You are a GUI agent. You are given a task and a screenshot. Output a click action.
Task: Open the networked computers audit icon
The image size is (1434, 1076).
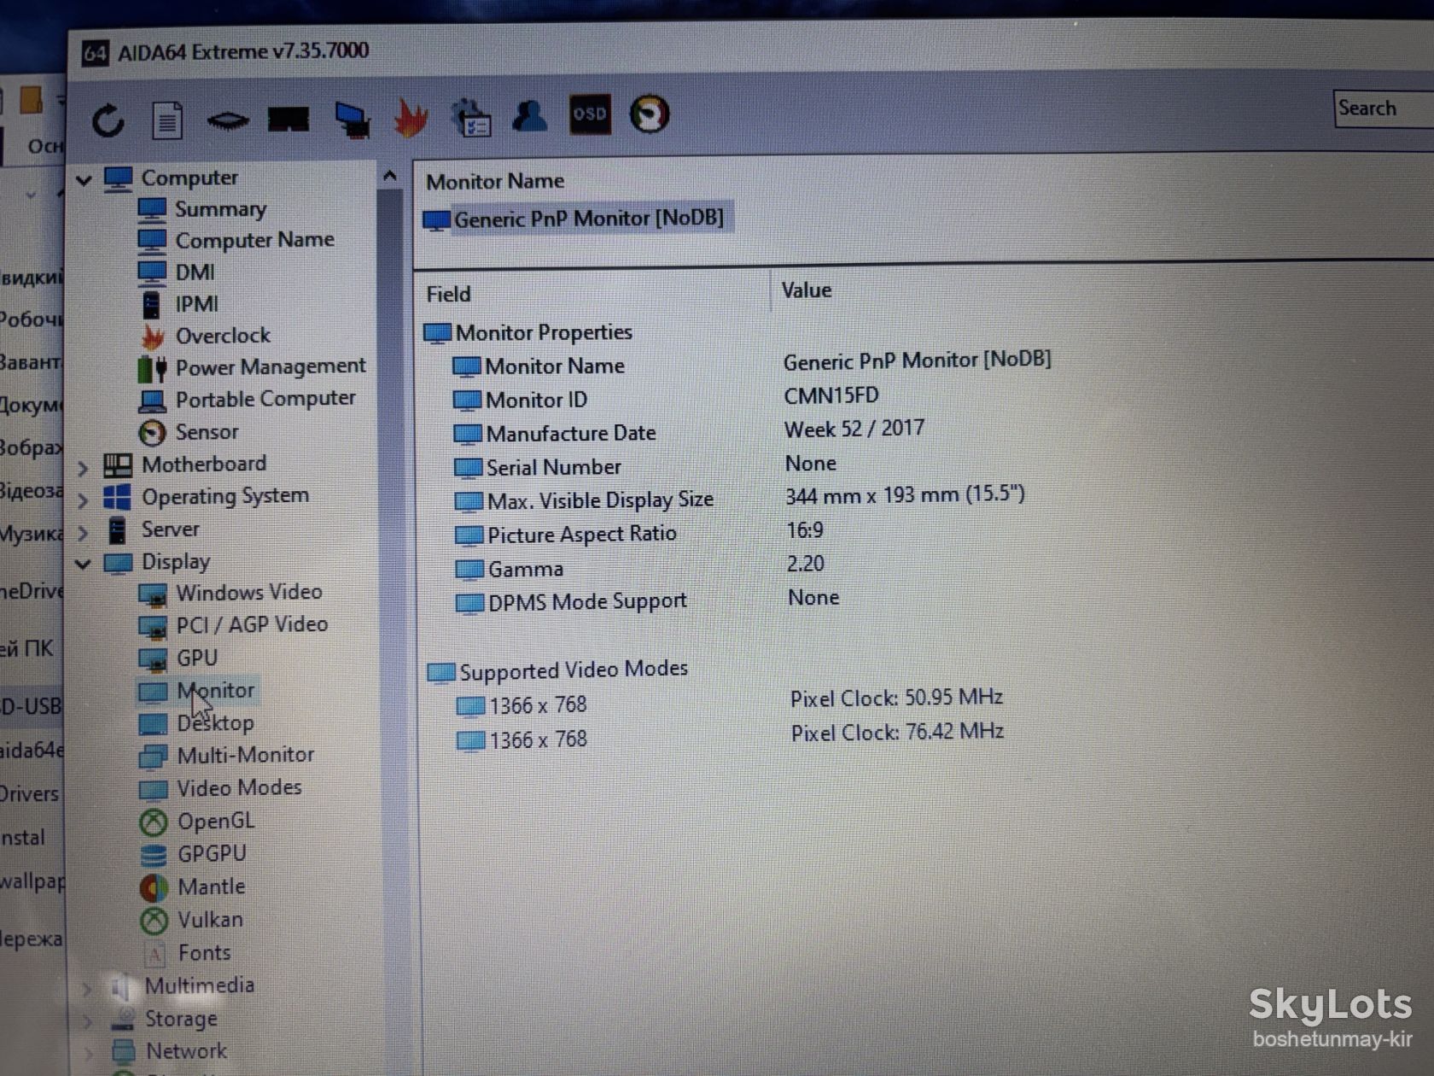[352, 120]
